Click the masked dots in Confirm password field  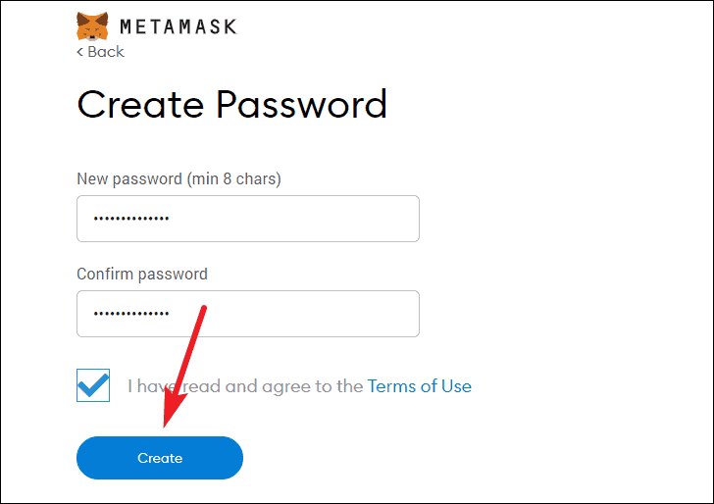(131, 314)
